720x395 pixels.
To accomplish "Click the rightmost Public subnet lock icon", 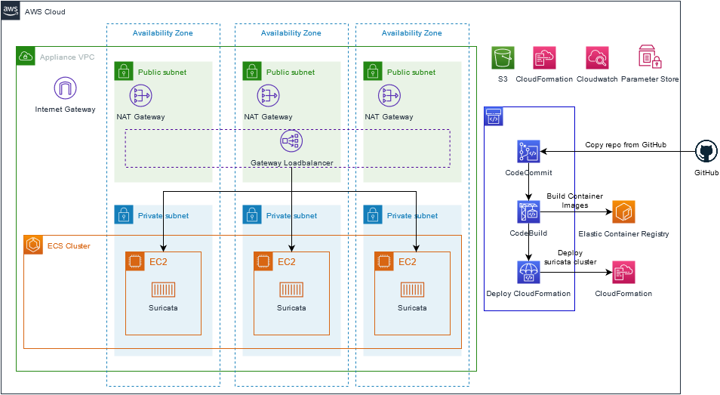I will [372, 71].
